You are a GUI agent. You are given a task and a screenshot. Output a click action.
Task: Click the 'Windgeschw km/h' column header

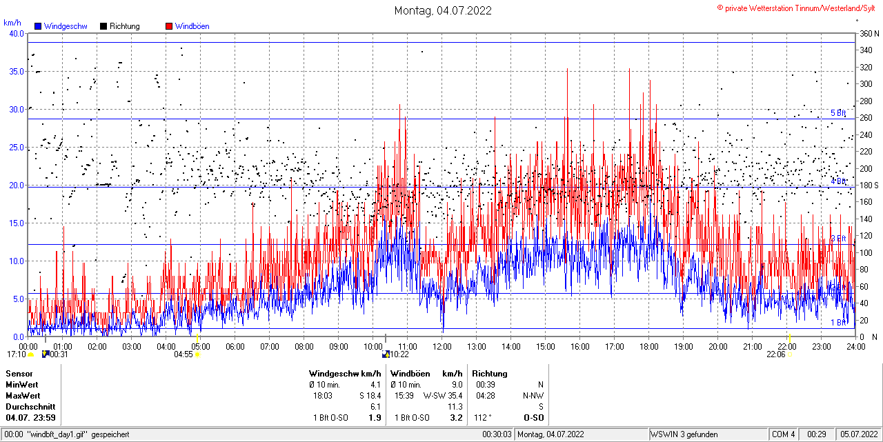coord(345,374)
